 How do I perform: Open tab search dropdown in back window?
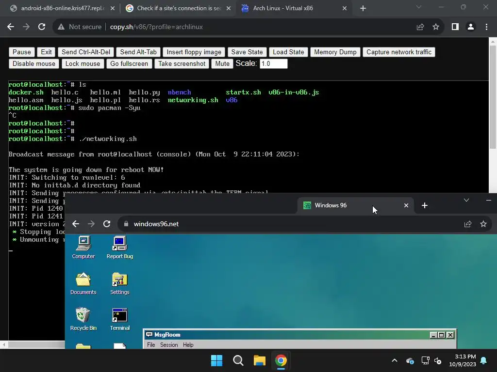click(x=419, y=7)
